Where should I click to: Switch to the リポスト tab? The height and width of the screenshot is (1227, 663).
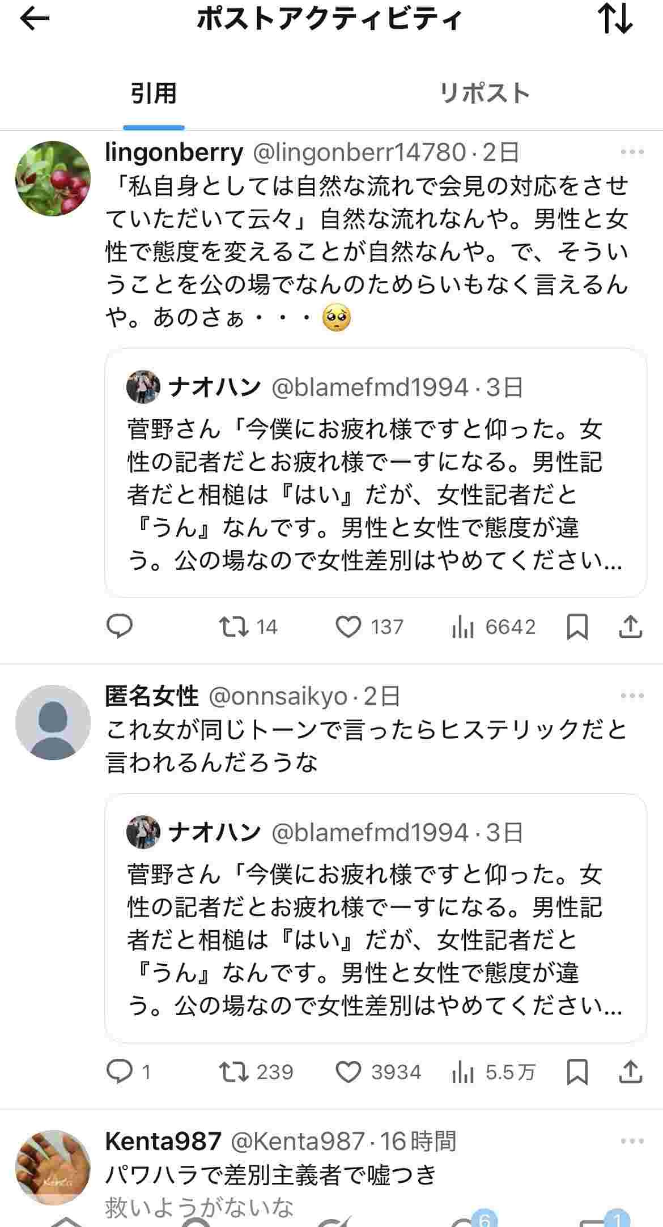point(484,93)
